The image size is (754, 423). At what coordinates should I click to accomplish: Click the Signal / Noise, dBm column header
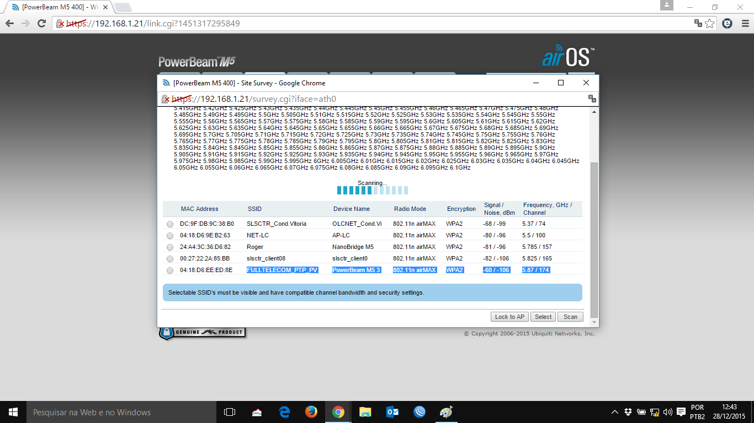coord(500,209)
